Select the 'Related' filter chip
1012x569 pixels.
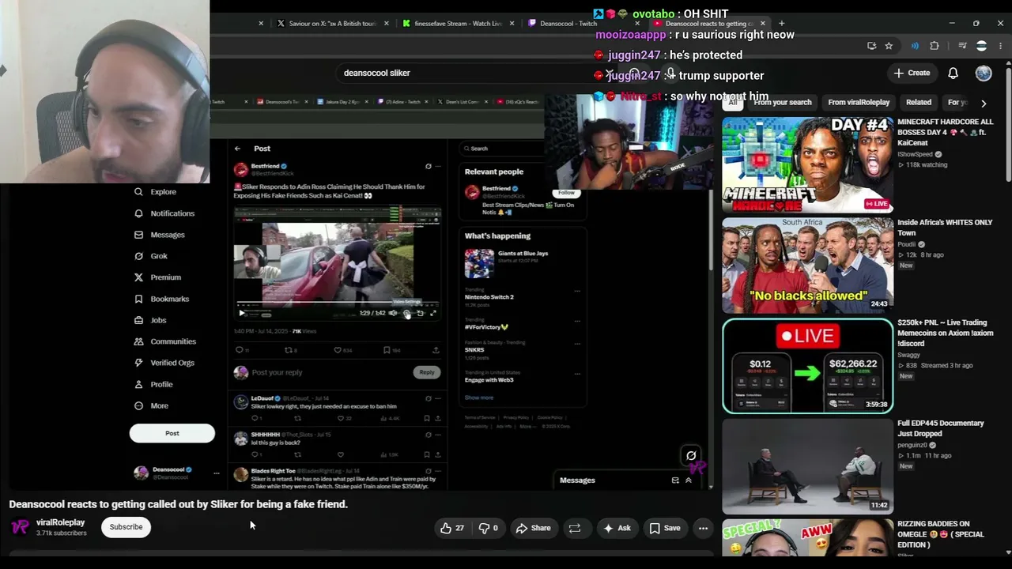click(919, 103)
